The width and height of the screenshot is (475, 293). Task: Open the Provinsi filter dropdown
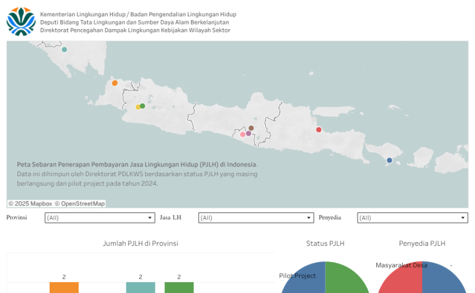[x=99, y=218]
